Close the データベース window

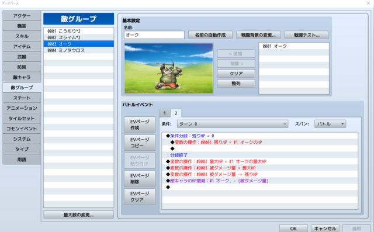coord(368,3)
